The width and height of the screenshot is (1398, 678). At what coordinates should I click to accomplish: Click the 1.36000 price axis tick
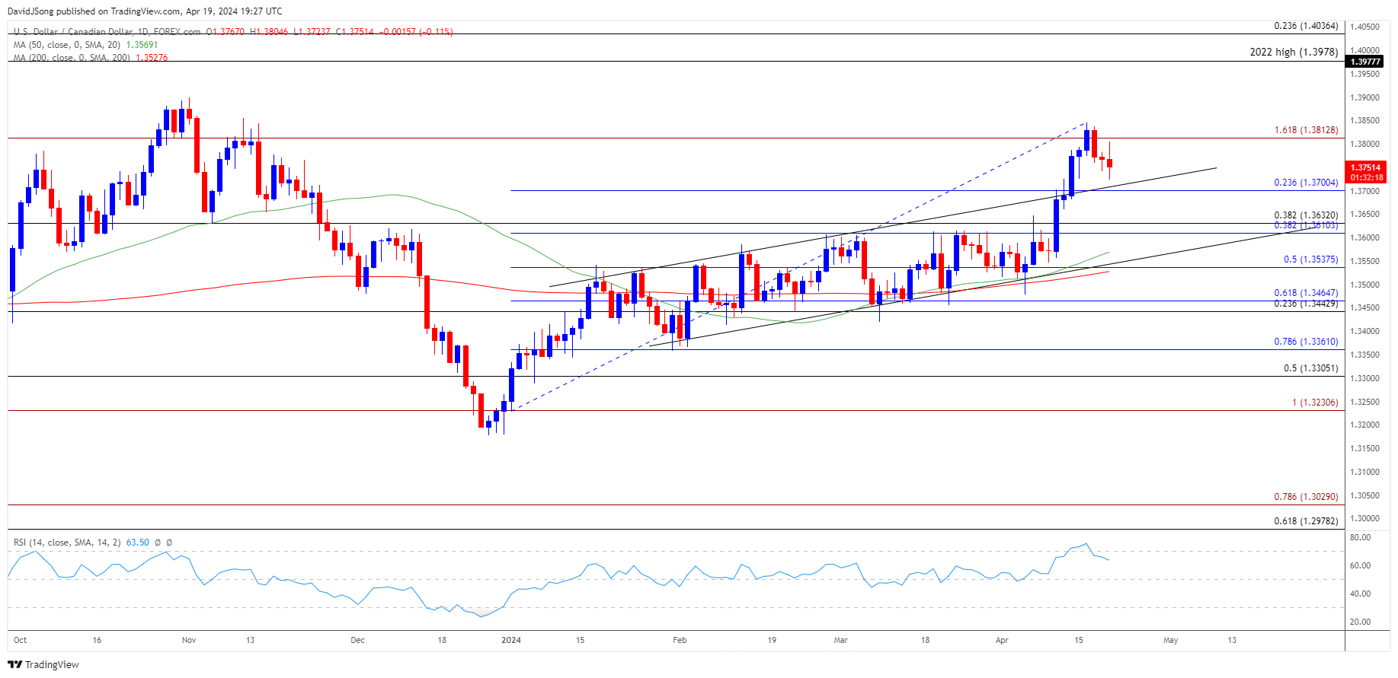click(x=1364, y=237)
